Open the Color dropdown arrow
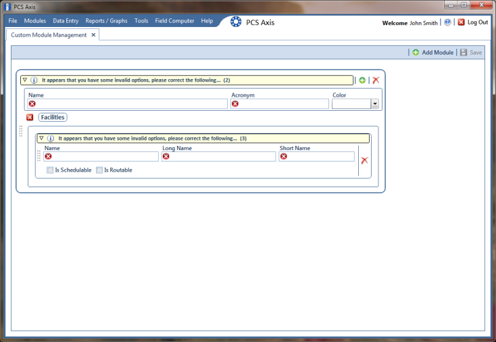 coord(375,104)
